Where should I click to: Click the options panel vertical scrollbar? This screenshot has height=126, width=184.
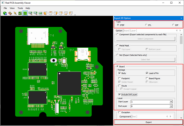click(181, 76)
